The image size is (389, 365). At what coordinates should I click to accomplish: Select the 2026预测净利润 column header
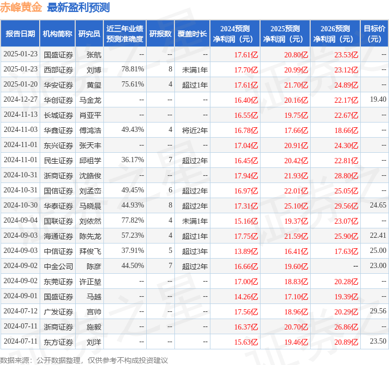click(x=335, y=34)
